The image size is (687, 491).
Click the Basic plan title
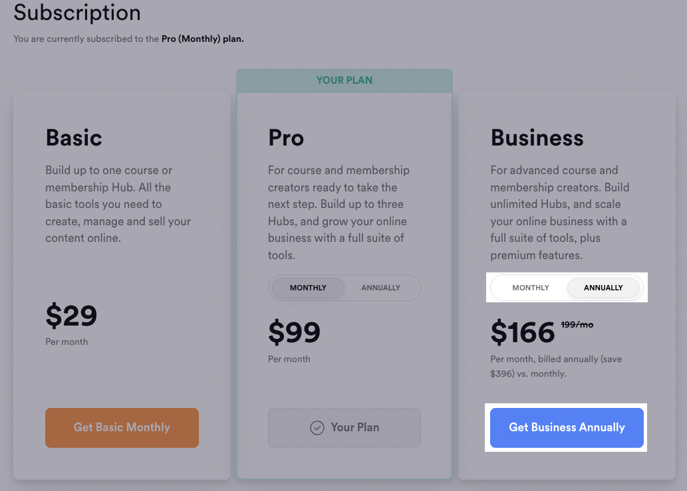[74, 138]
